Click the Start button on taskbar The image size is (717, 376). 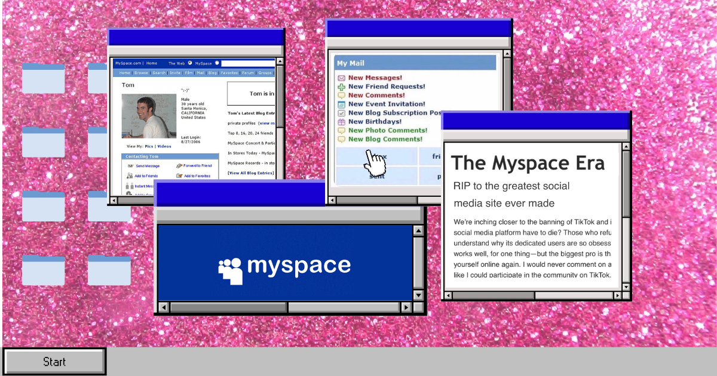tap(54, 362)
